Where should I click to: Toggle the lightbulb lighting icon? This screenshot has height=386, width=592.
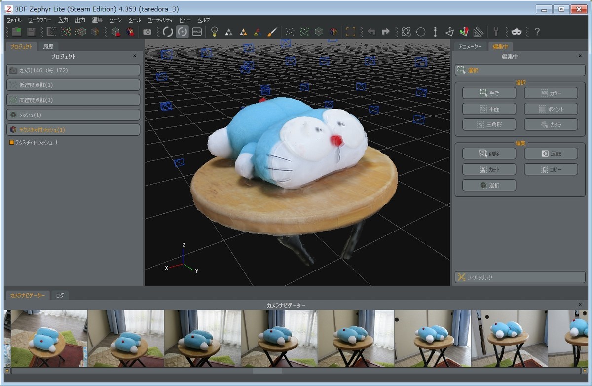point(214,32)
